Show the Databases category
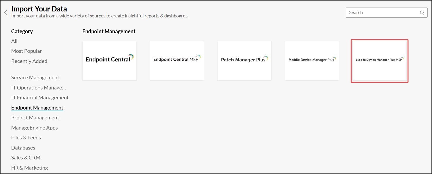The image size is (432, 174). pyautogui.click(x=23, y=148)
